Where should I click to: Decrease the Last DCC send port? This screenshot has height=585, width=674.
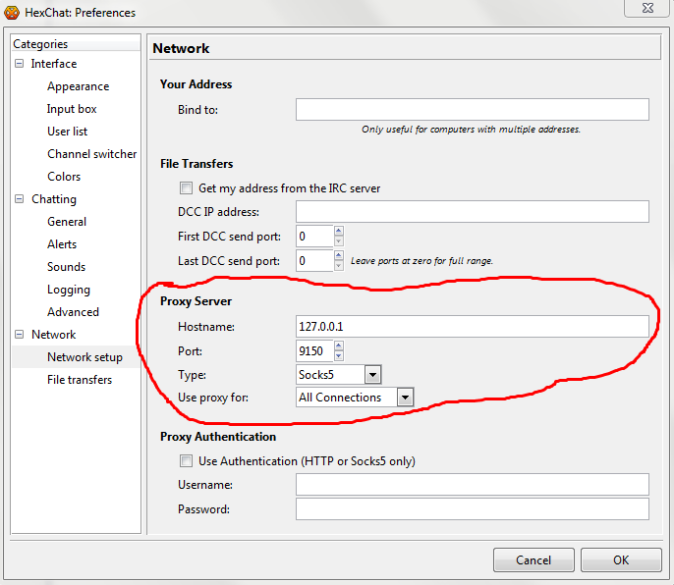[x=339, y=265]
